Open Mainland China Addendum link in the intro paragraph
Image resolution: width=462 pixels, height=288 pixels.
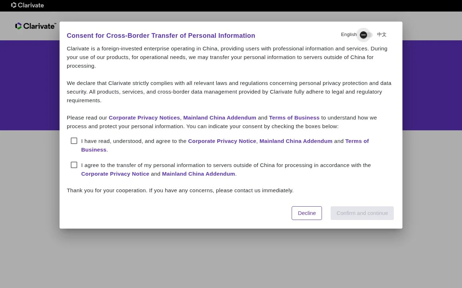(220, 118)
